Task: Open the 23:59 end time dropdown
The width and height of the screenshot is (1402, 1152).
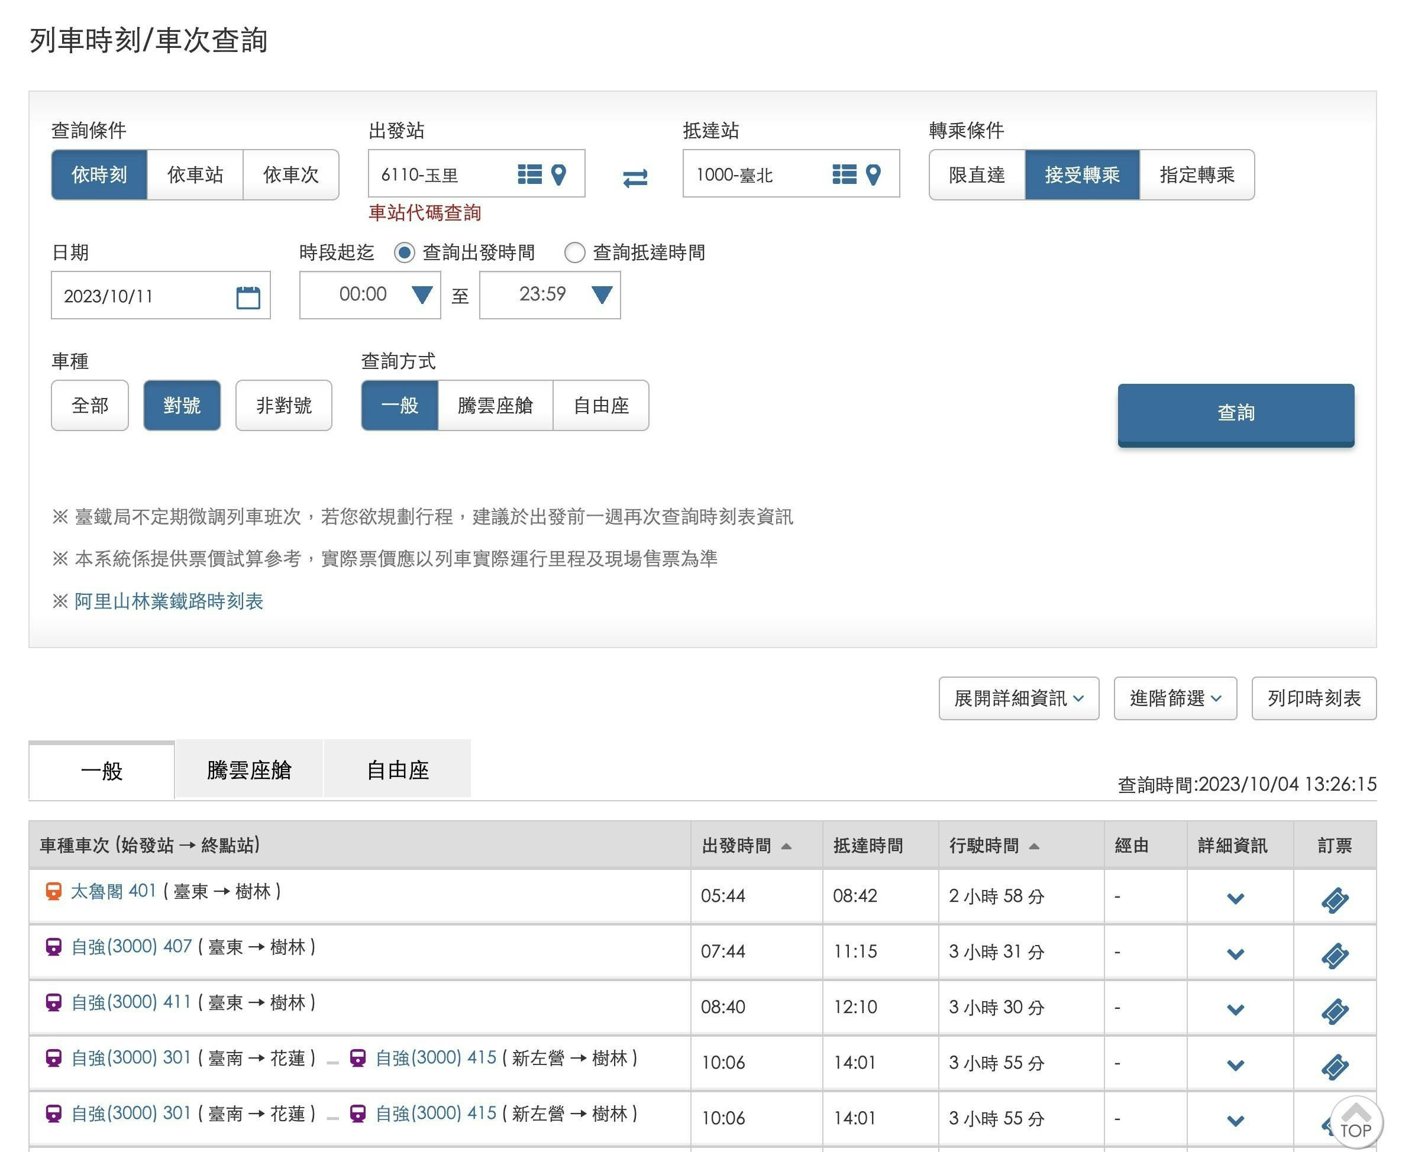Action: click(550, 295)
